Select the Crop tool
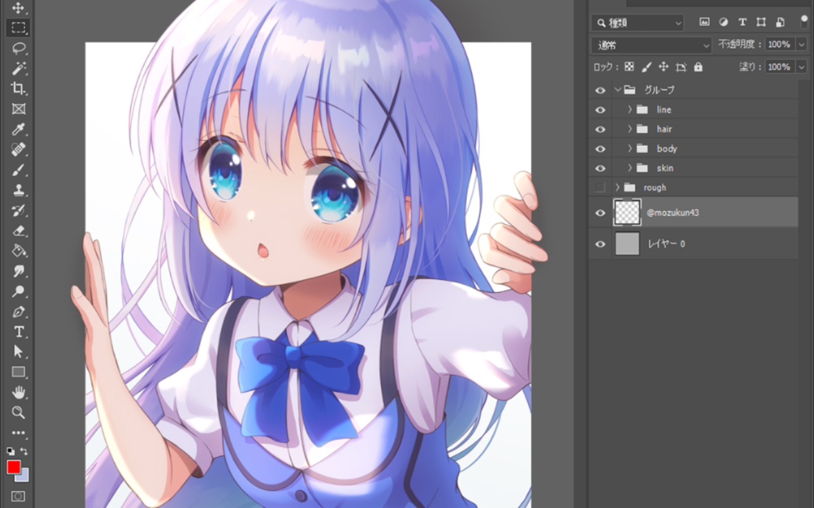The height and width of the screenshot is (508, 814). (x=18, y=88)
